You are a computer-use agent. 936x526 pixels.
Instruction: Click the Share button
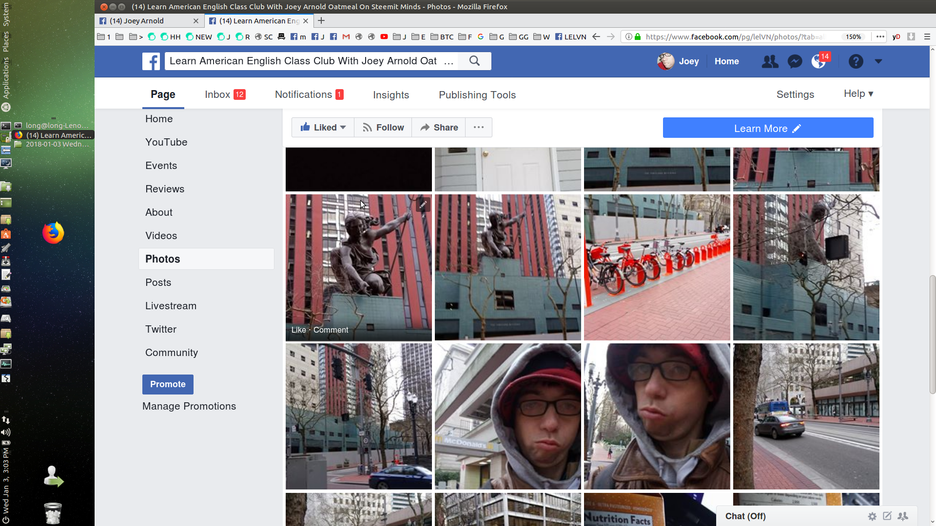click(439, 127)
